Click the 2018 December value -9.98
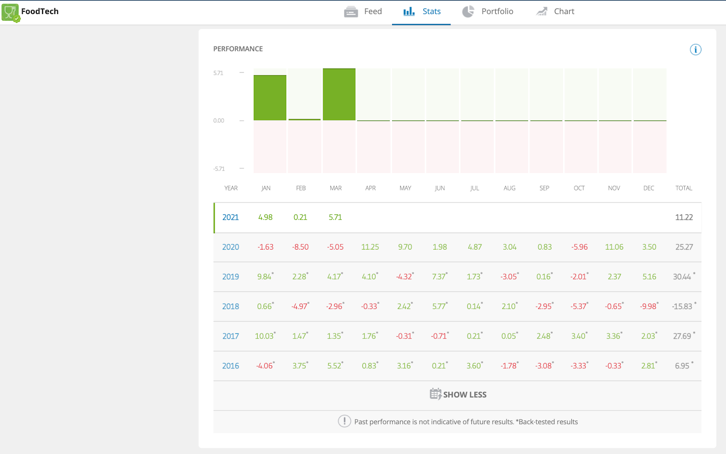726x454 pixels. point(648,307)
